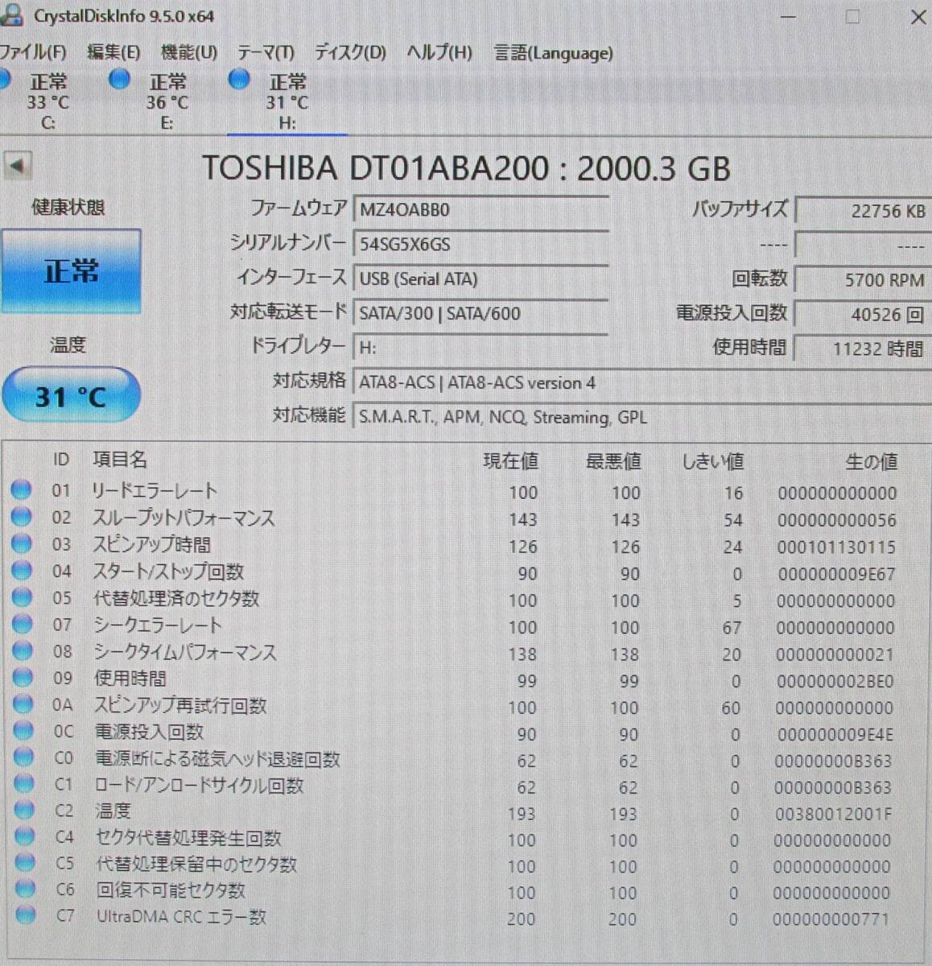Click status icon for 0A スピンアップ再試行回数
This screenshot has height=966, width=932.
23,704
